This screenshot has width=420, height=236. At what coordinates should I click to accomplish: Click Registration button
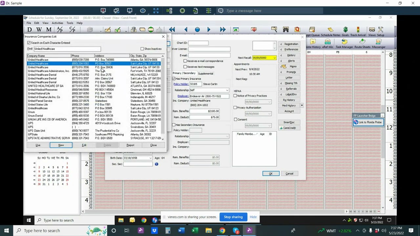coord(289,44)
